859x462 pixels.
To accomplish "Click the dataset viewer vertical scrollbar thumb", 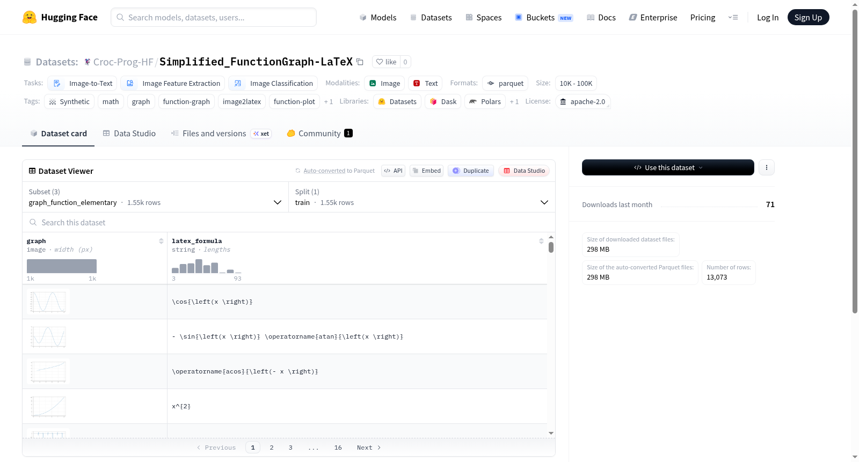I will click(551, 247).
